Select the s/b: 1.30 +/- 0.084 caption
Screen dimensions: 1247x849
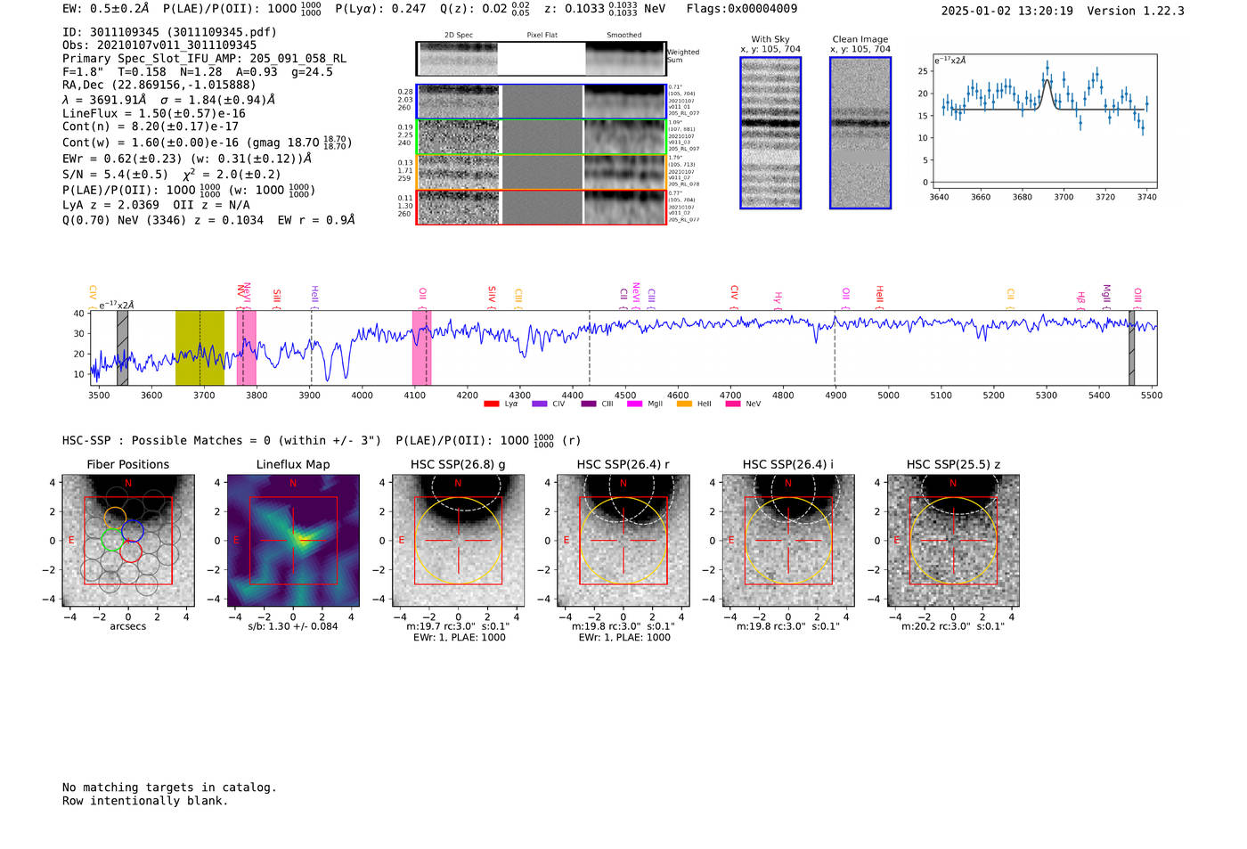(293, 626)
